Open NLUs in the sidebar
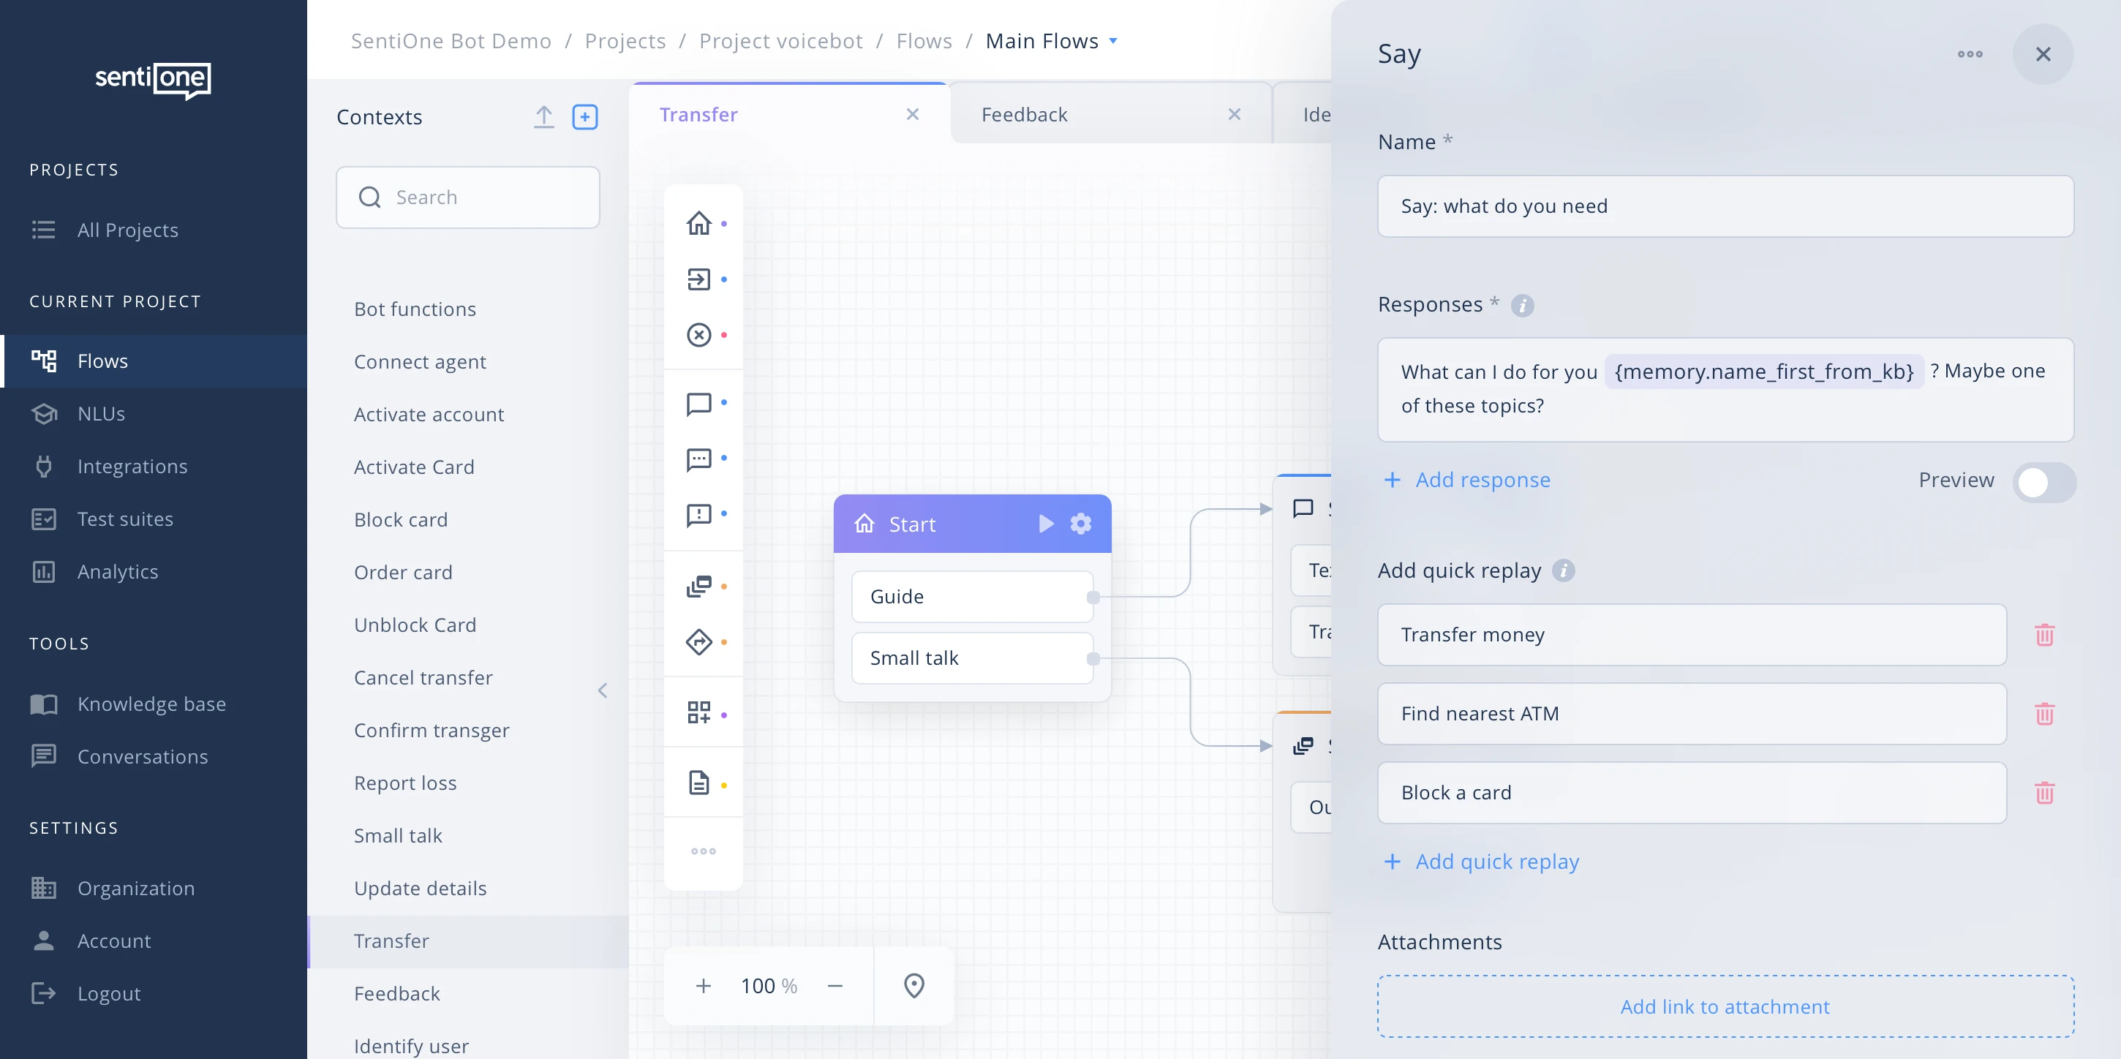 click(101, 413)
